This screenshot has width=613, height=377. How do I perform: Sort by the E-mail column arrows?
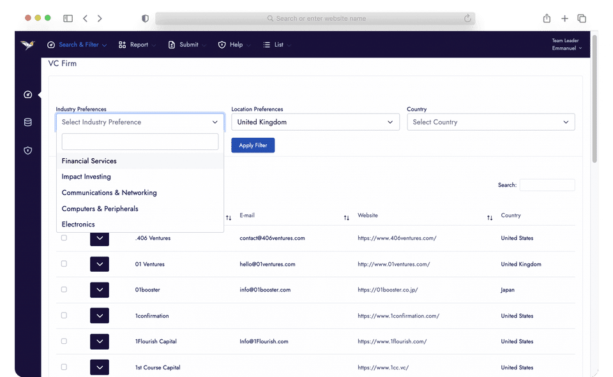346,218
